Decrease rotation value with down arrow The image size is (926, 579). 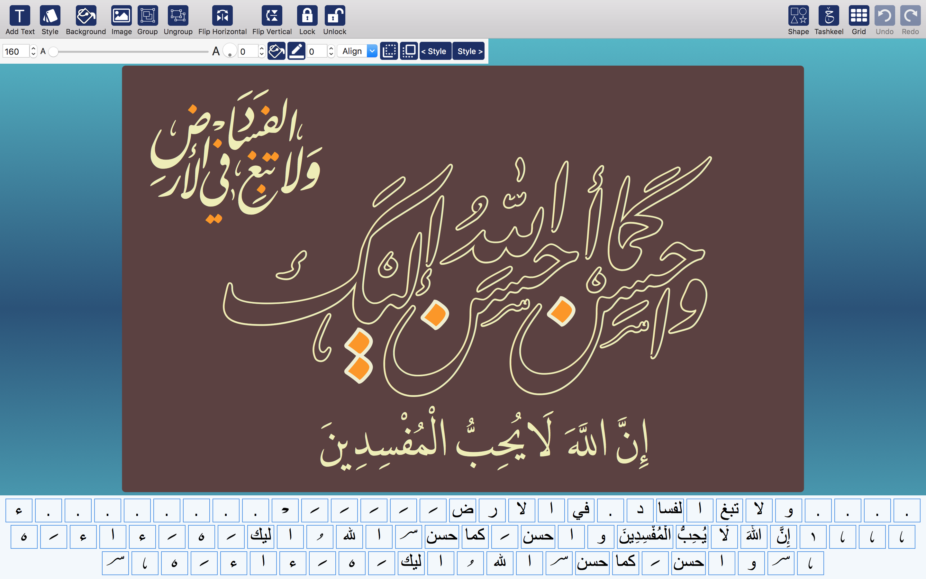pyautogui.click(x=262, y=54)
